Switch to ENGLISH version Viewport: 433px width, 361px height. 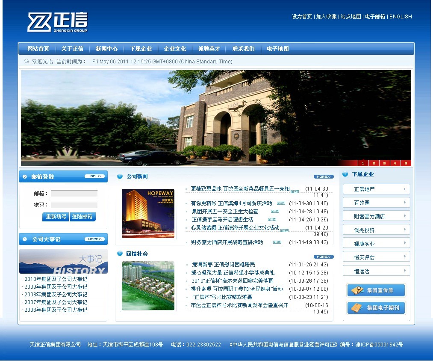tap(401, 17)
